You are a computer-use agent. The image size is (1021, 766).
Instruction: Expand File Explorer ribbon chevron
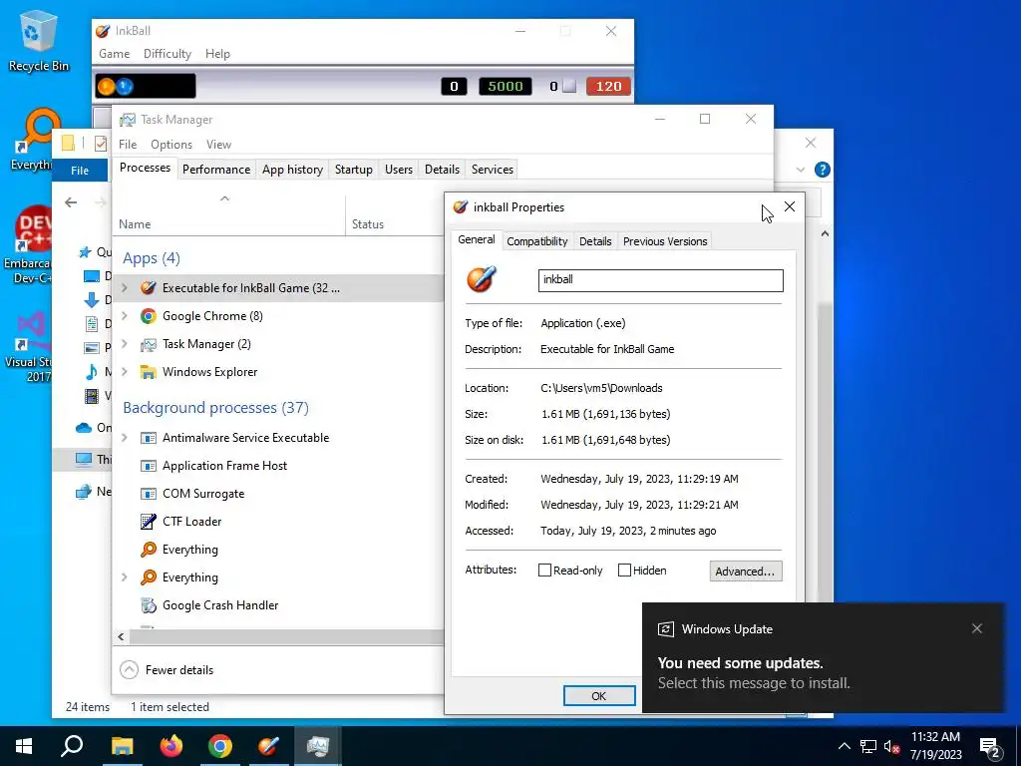click(801, 170)
